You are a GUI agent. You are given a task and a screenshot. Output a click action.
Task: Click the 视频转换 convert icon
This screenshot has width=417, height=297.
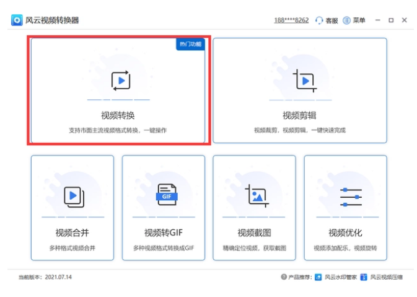pyautogui.click(x=121, y=81)
